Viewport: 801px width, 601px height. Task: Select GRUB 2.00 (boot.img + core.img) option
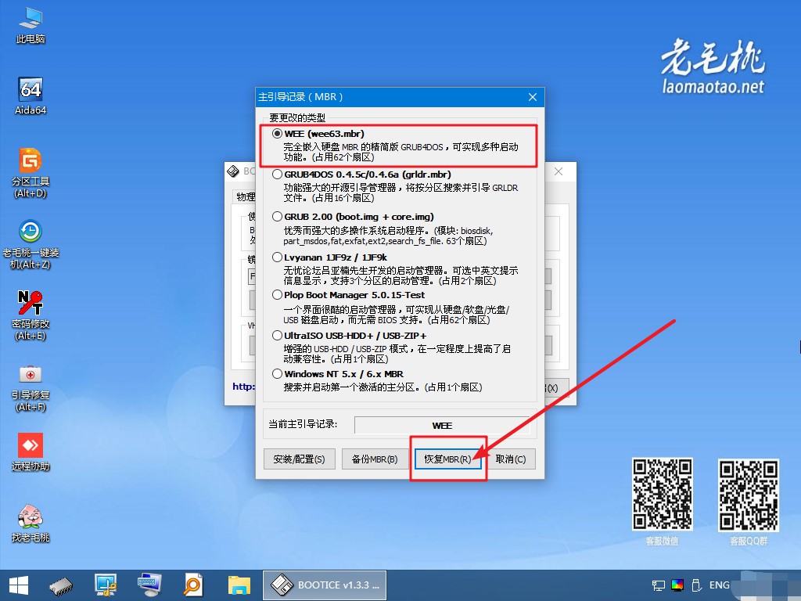click(277, 217)
